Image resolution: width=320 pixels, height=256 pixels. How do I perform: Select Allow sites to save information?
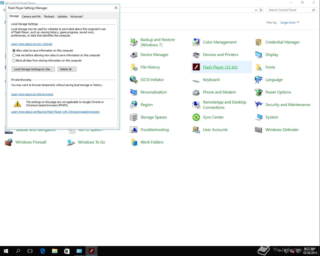14,50
